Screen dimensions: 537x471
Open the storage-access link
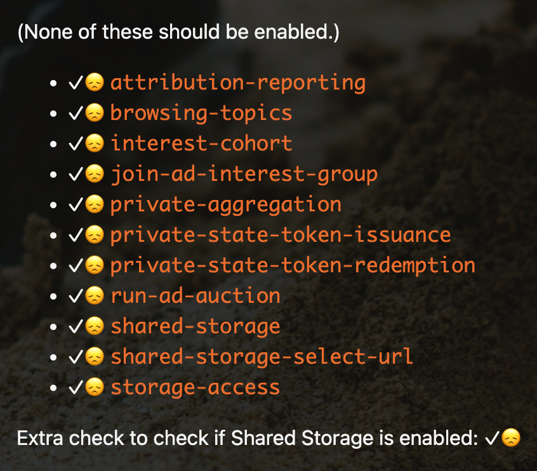[195, 387]
